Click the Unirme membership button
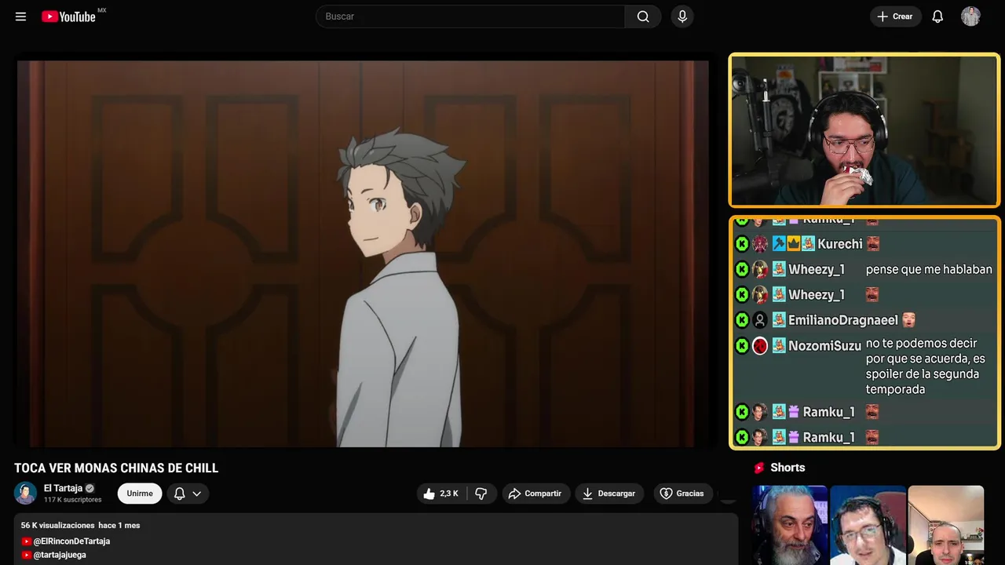Viewport: 1005px width, 565px height. tap(140, 494)
